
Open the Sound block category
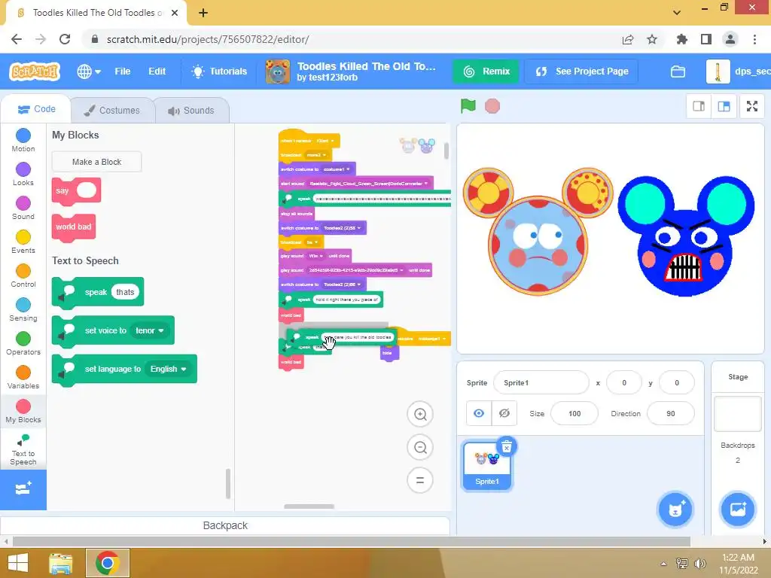pyautogui.click(x=23, y=208)
